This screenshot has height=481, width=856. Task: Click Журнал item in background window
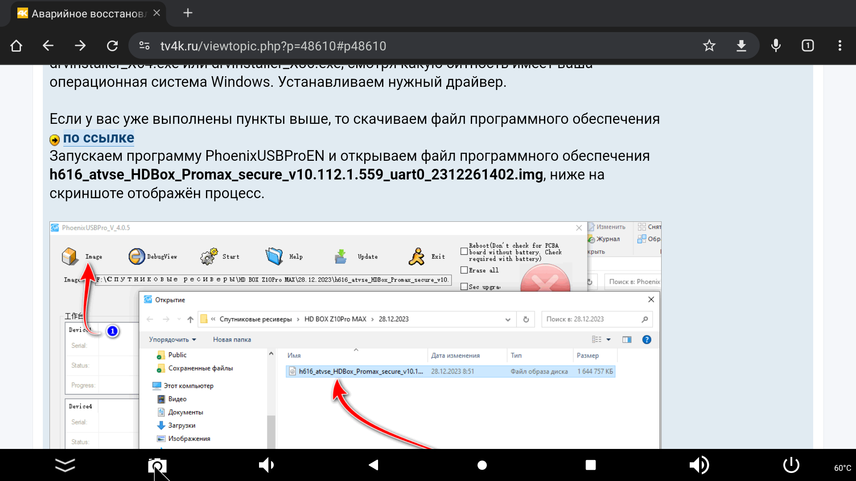(x=604, y=239)
